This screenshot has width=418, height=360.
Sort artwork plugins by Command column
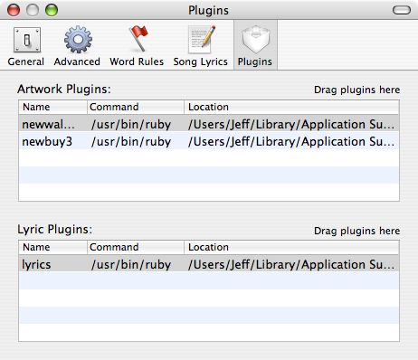(x=136, y=107)
